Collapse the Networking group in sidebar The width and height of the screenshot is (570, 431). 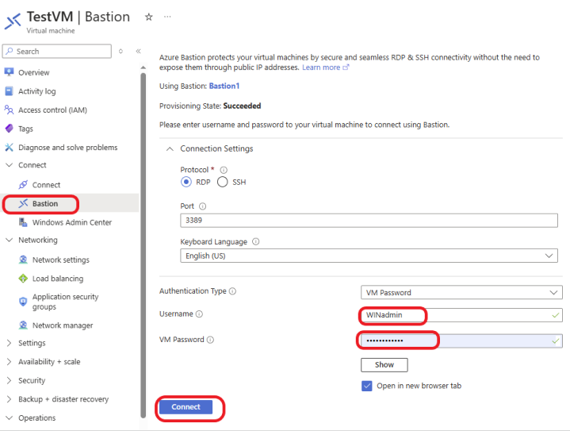pyautogui.click(x=9, y=240)
